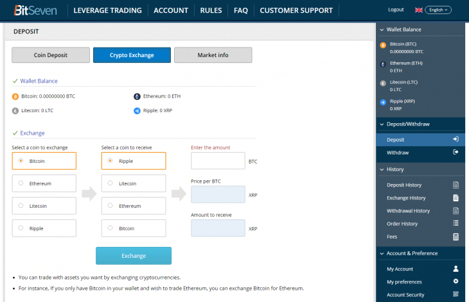Click the My Account person icon
This screenshot has height=302, width=469.
[456, 269]
